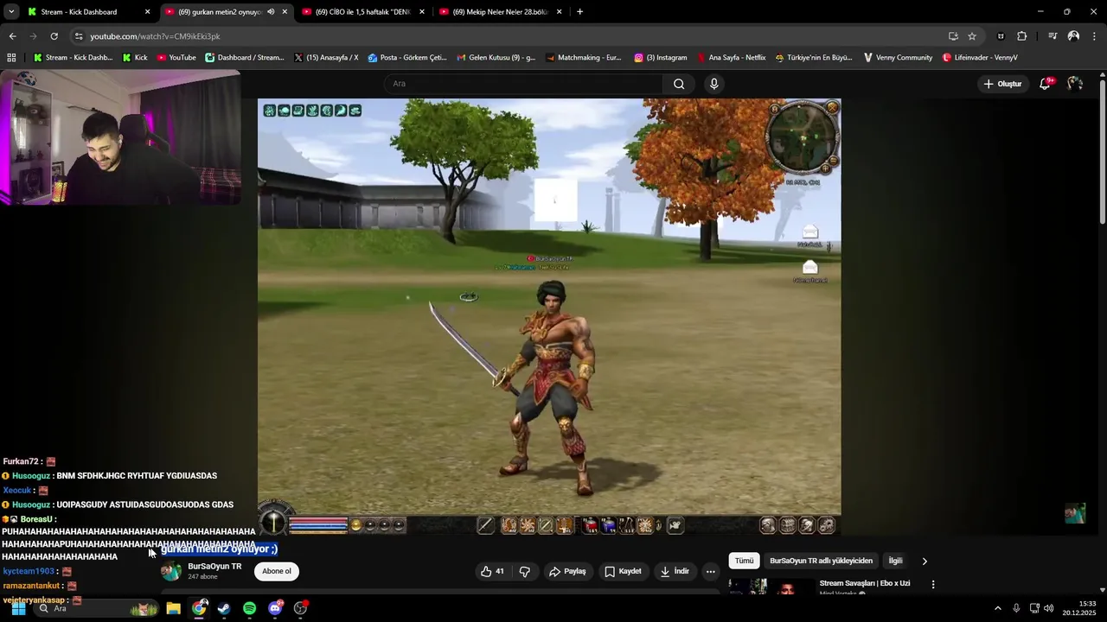Open YouTube notifications bell

(1045, 84)
